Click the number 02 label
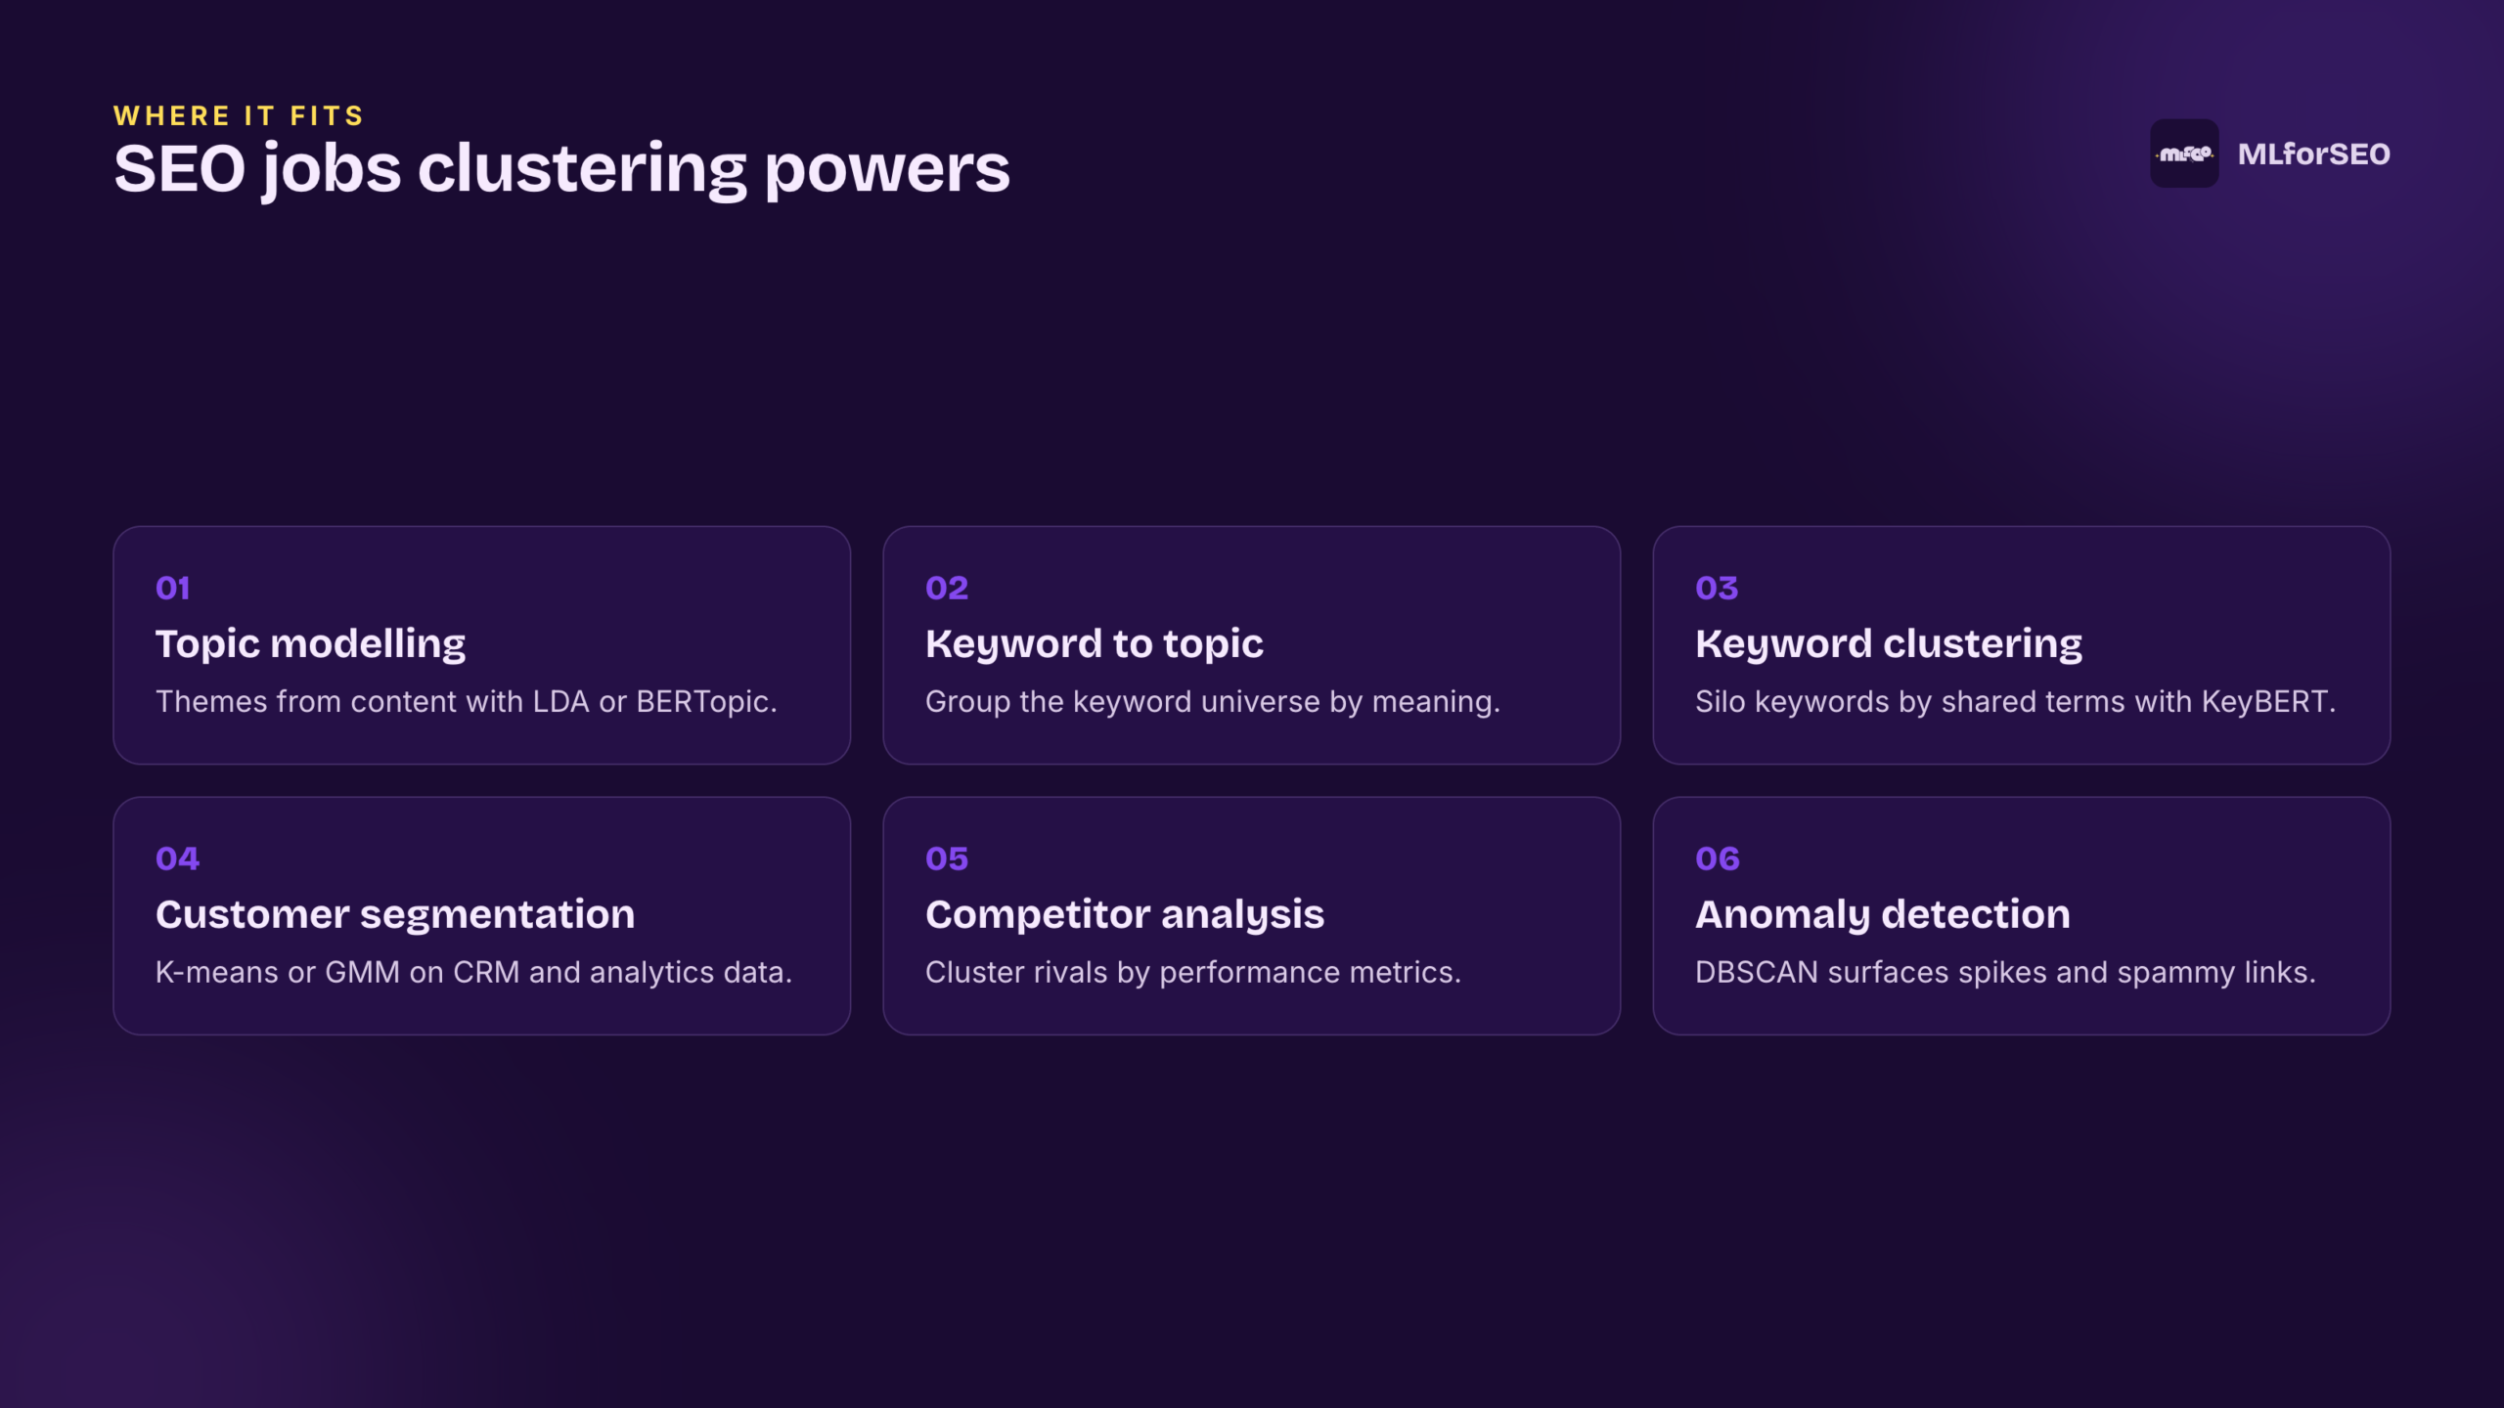Screen dimensions: 2504x1408 [x=947, y=588]
